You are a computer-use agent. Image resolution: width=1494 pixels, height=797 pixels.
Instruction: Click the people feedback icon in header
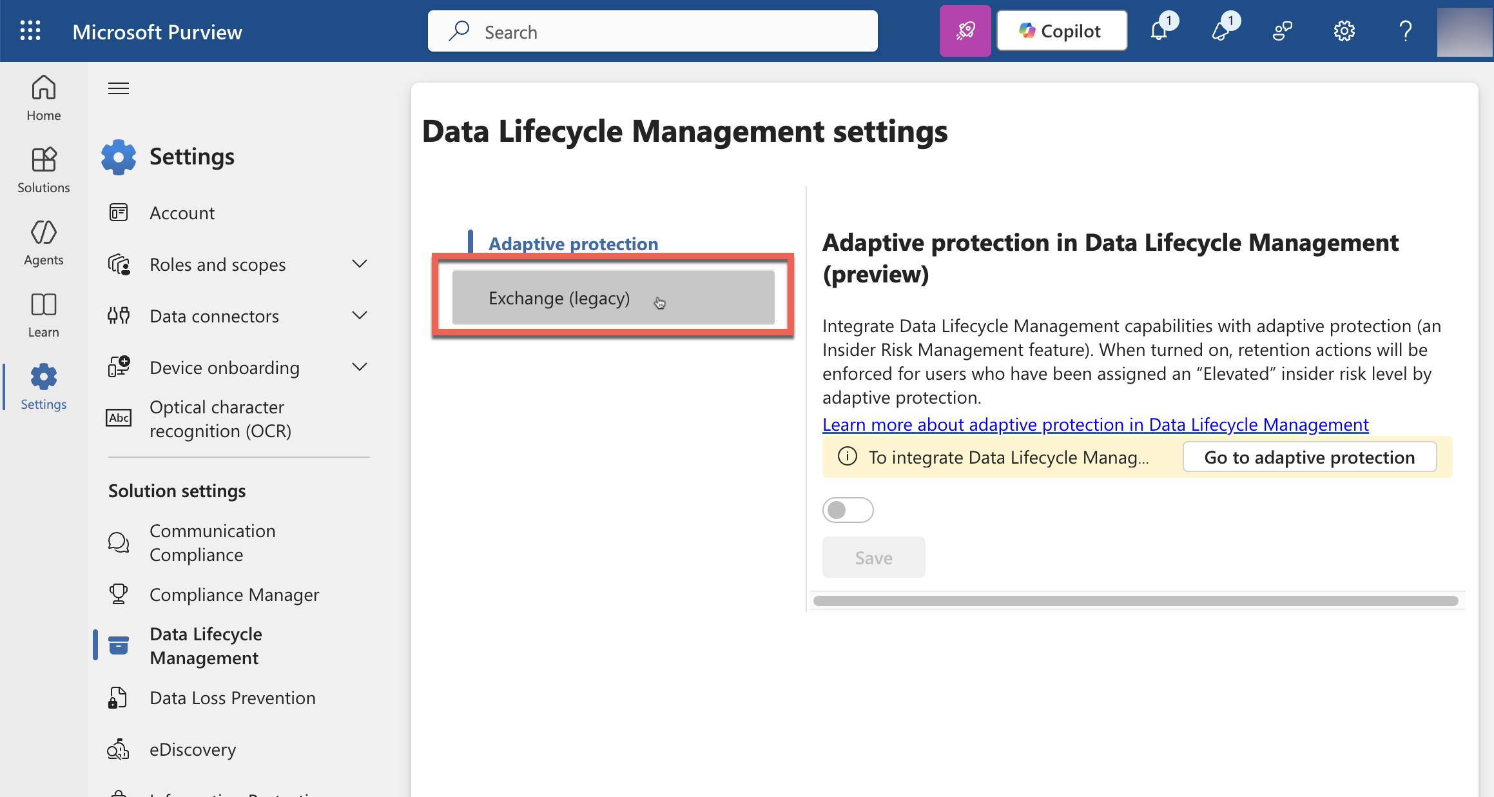tap(1283, 31)
